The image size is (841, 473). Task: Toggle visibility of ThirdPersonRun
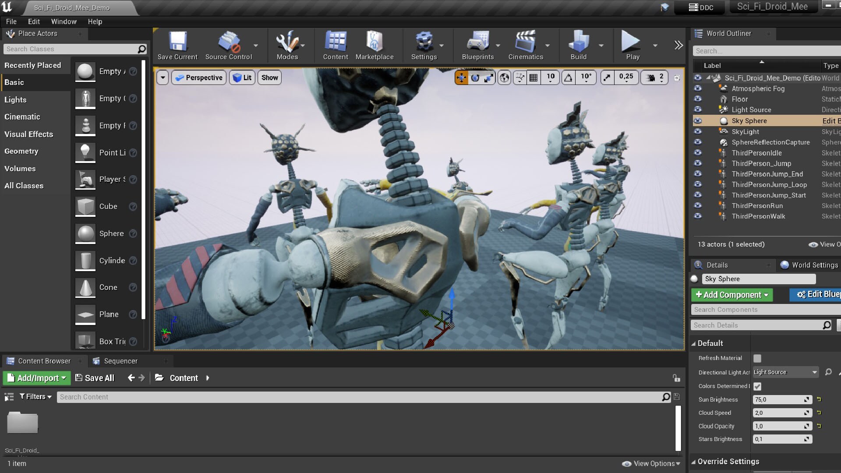click(698, 205)
